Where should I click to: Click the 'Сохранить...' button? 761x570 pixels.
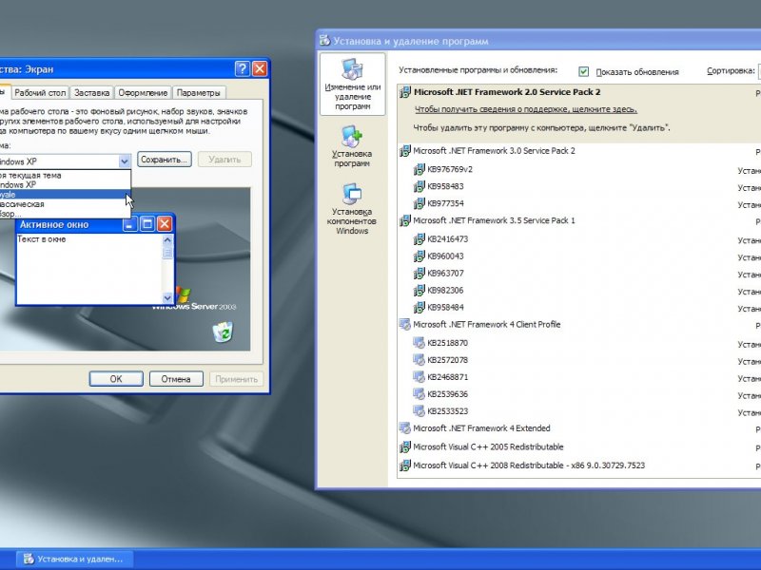pos(165,160)
